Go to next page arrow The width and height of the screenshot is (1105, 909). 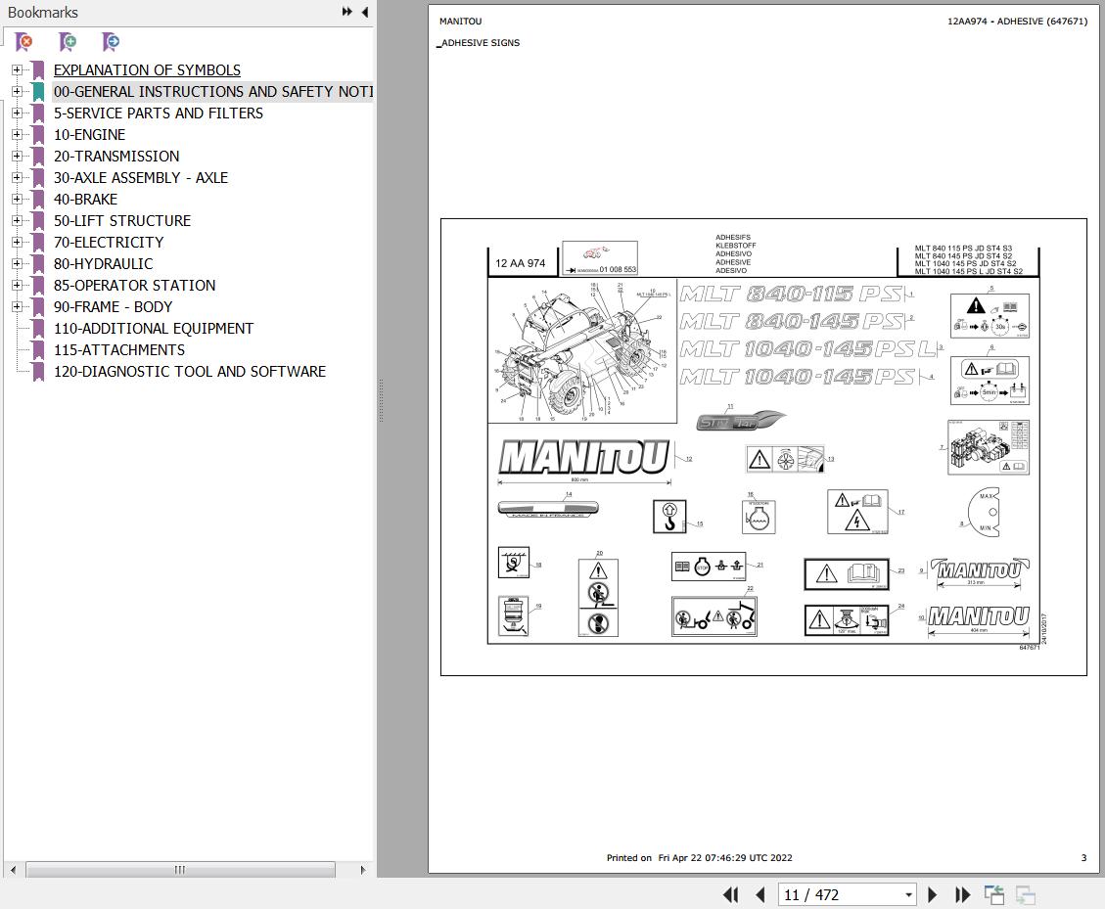[933, 895]
